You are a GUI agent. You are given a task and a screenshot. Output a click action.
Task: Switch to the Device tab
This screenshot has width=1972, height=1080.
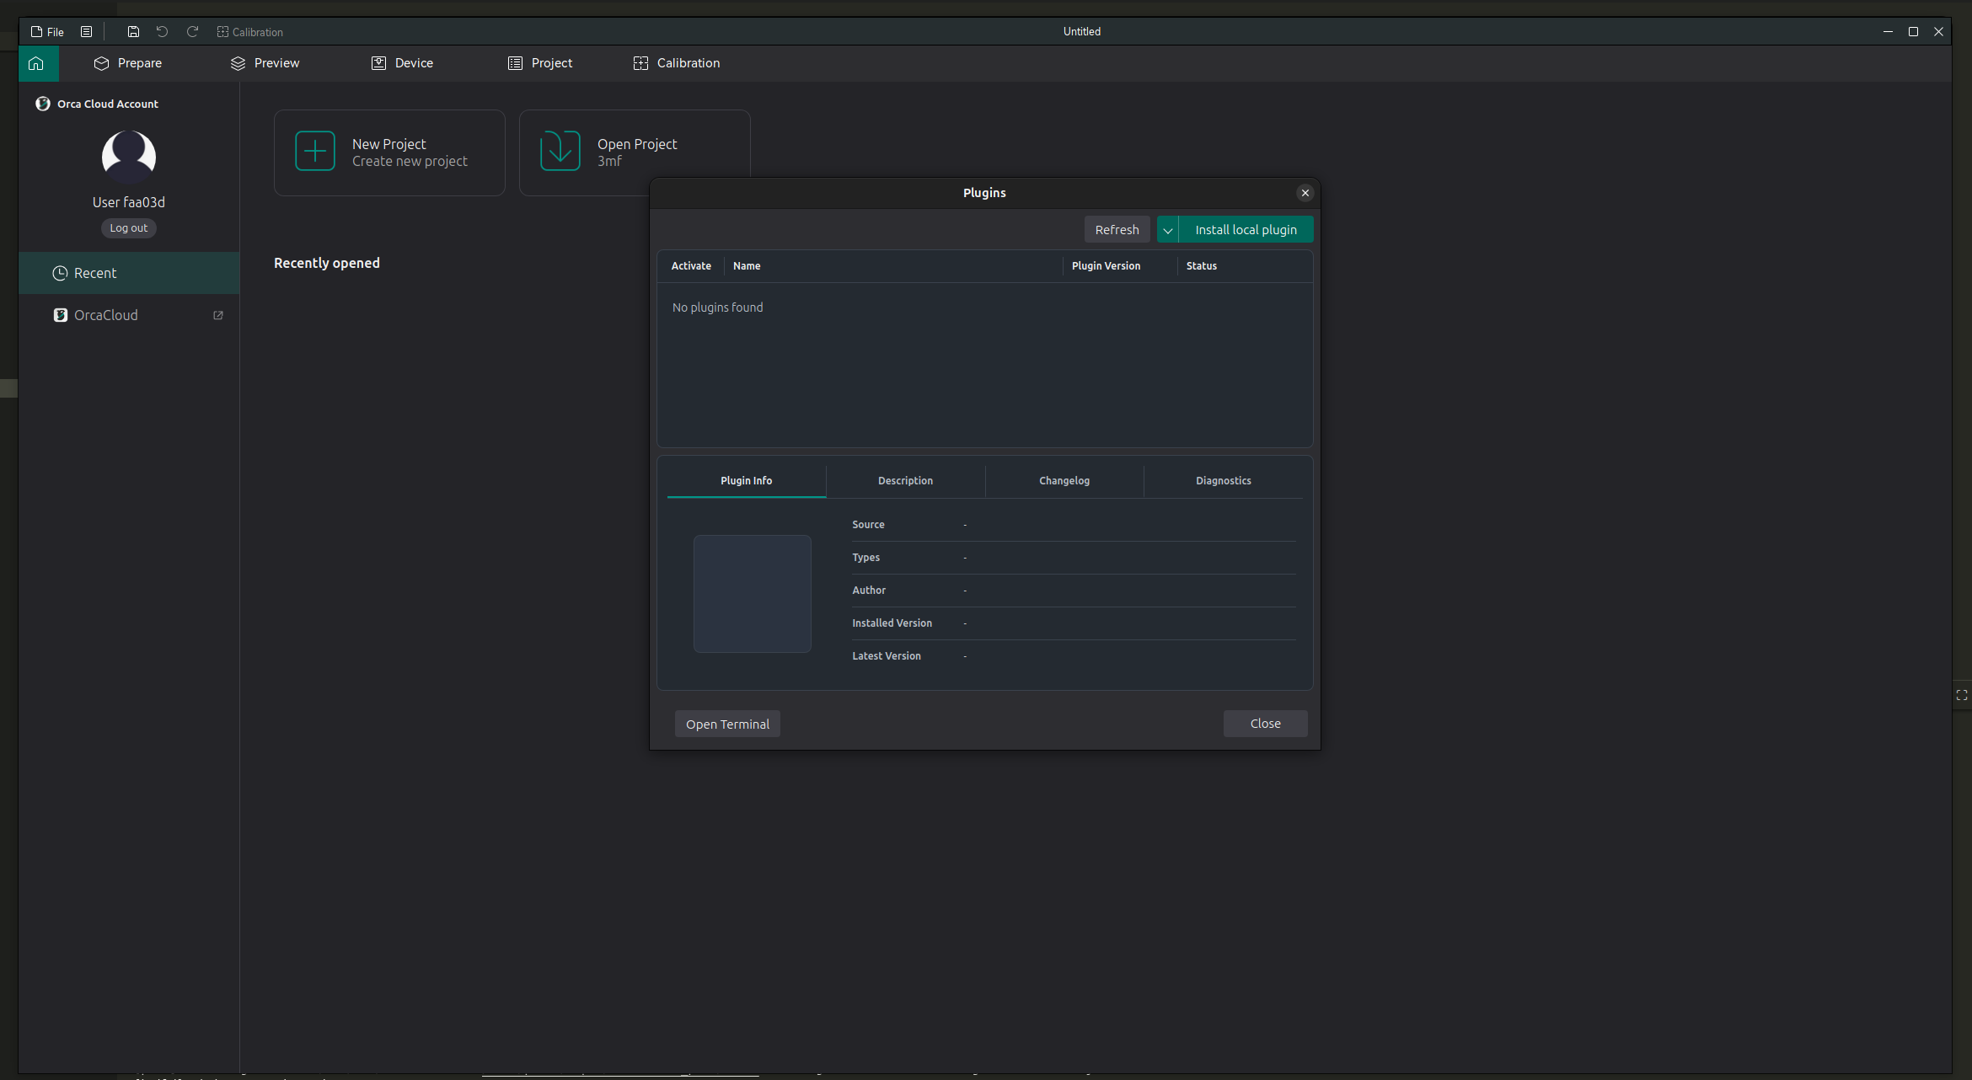403,63
